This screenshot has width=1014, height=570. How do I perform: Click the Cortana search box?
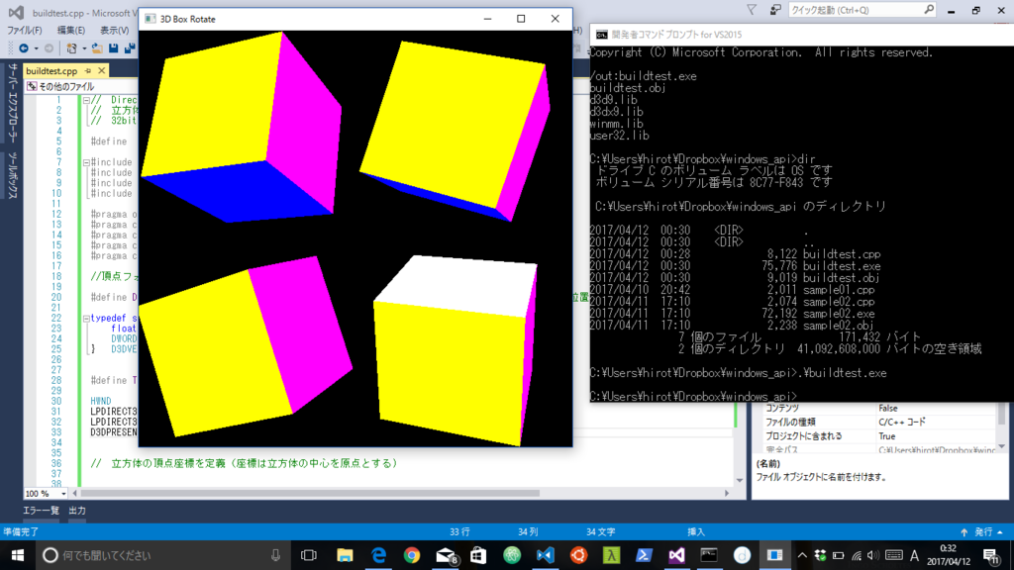(x=161, y=555)
